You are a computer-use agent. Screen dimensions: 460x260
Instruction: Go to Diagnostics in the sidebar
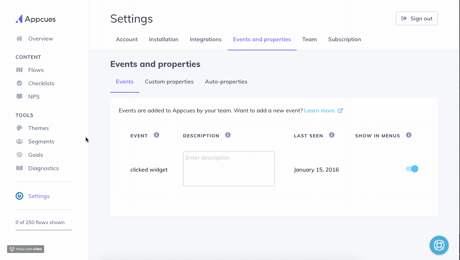tap(43, 168)
